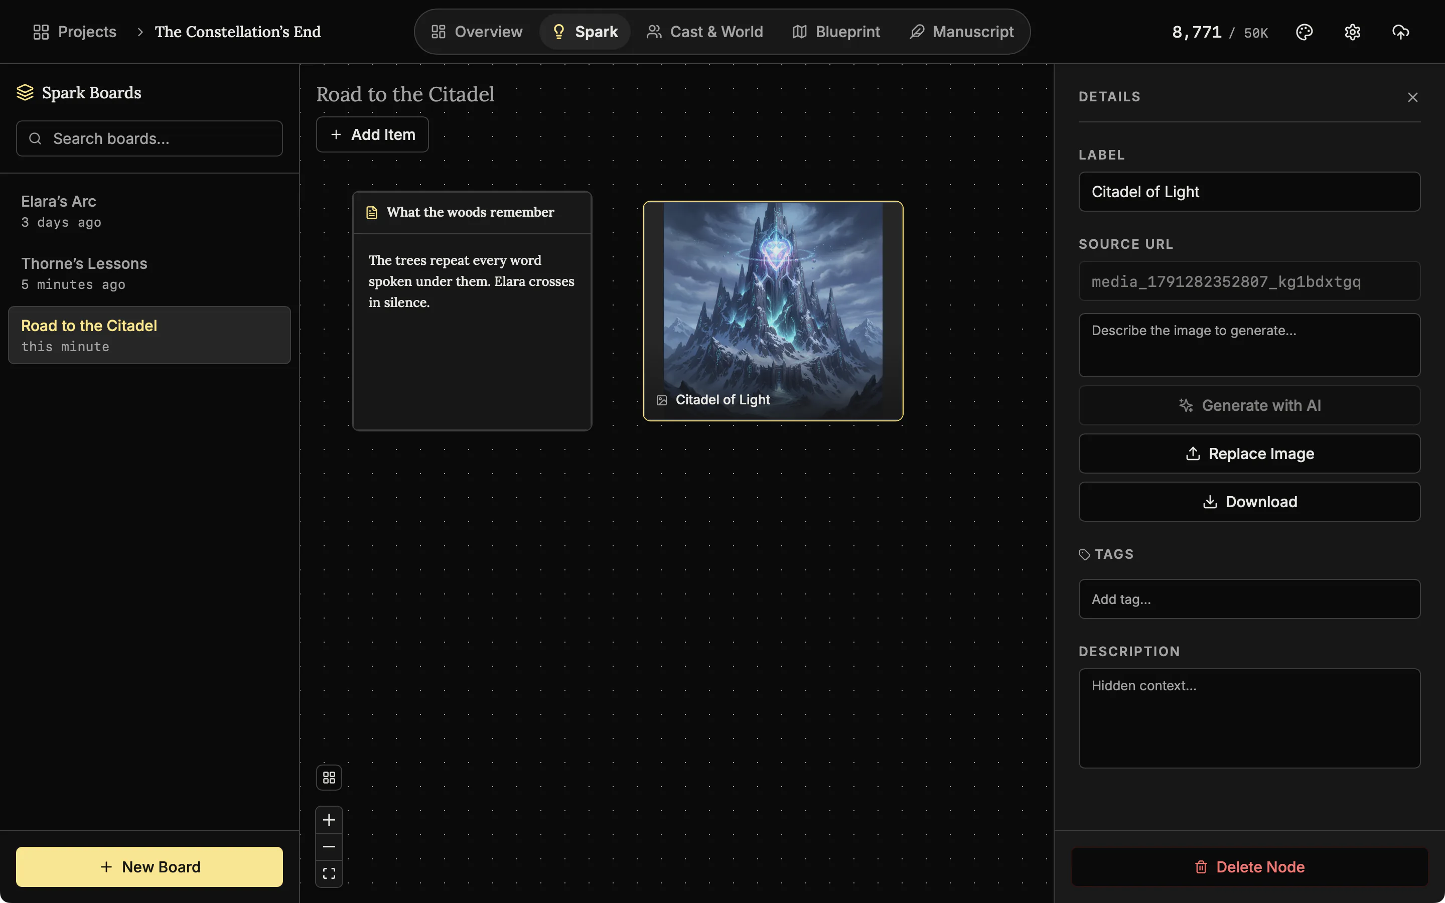Select the Spark tab
The height and width of the screenshot is (903, 1445).
pos(585,32)
